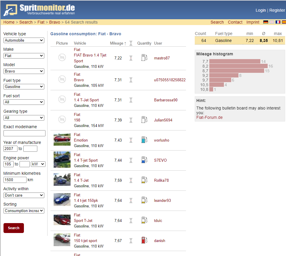
Task: Click the hourglass icon in Rolika78's row
Action: click(131, 180)
